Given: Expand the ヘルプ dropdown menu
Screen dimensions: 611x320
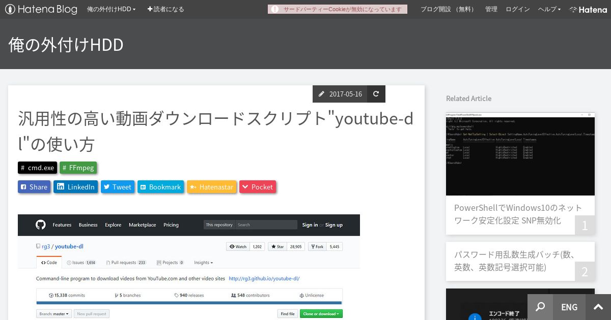Looking at the screenshot, I should [x=549, y=9].
